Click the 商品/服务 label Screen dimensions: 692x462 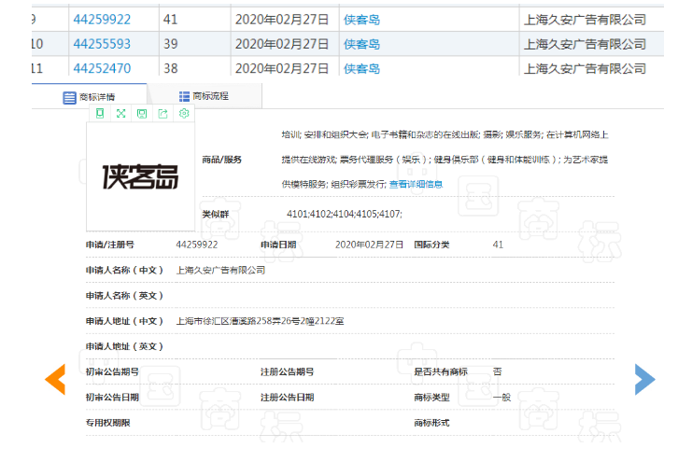click(221, 160)
